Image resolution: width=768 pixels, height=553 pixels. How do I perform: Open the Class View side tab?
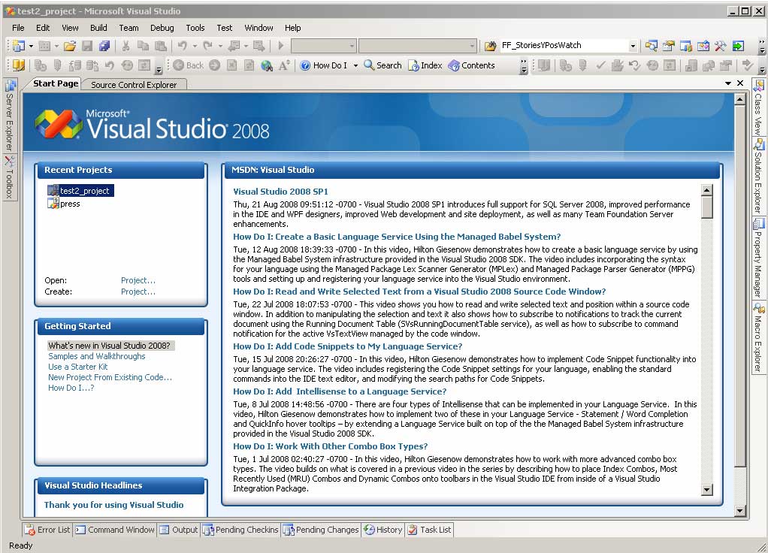[x=758, y=107]
